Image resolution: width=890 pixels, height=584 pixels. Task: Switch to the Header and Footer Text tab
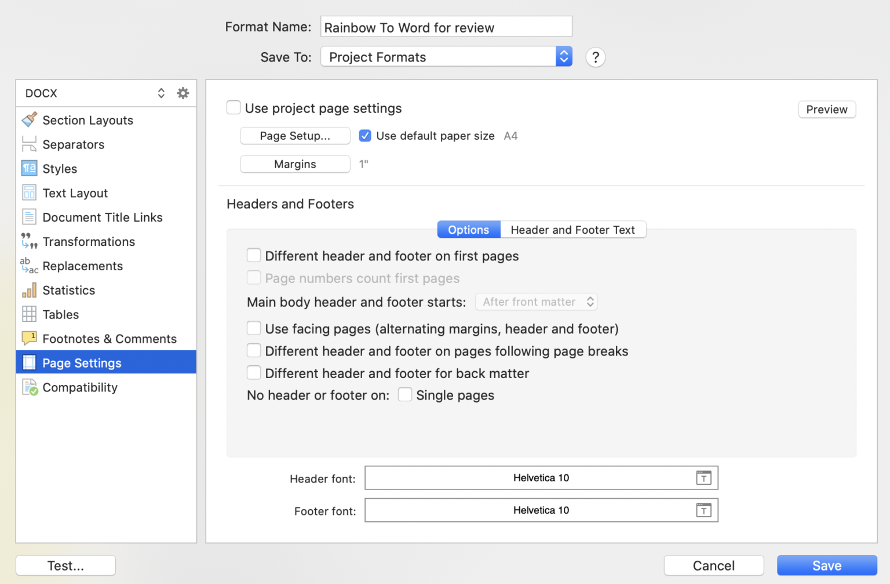[573, 229]
